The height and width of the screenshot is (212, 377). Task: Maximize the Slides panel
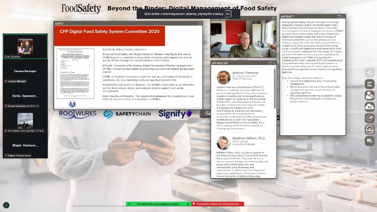tap(200, 24)
